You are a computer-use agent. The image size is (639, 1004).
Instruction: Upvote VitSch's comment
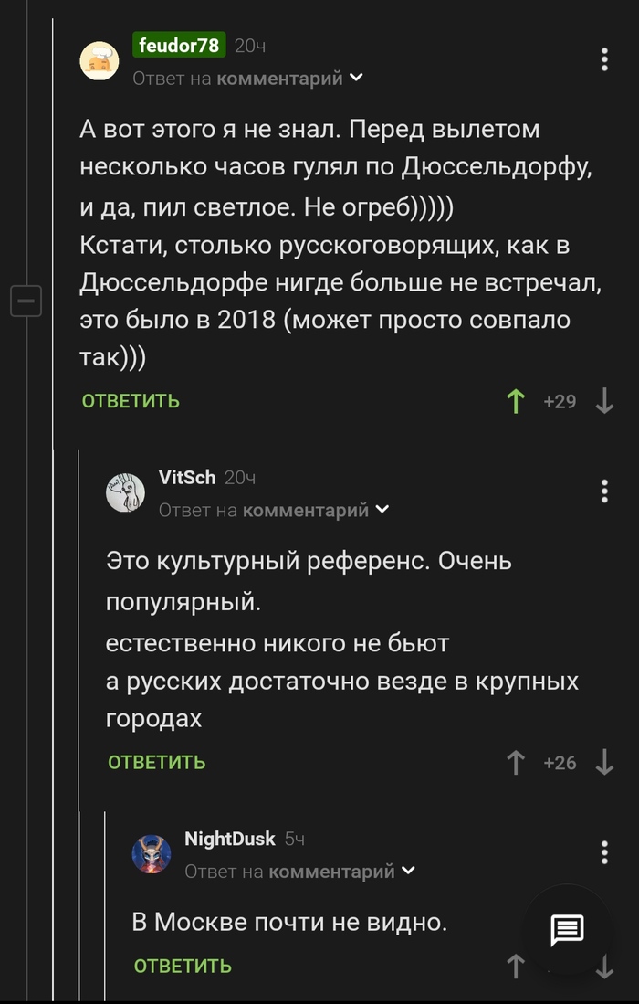(516, 761)
